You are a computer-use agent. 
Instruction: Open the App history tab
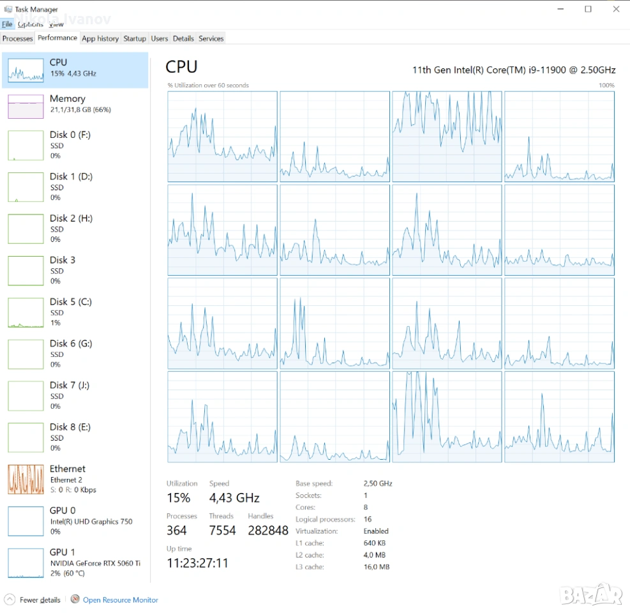100,38
